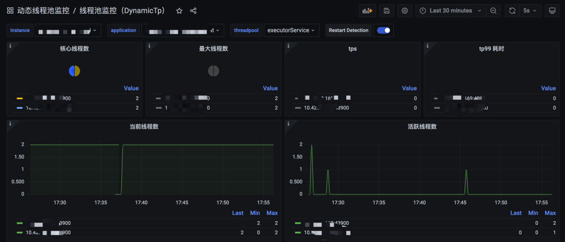Open the threadpool executorService dropdown

[x=291, y=30]
